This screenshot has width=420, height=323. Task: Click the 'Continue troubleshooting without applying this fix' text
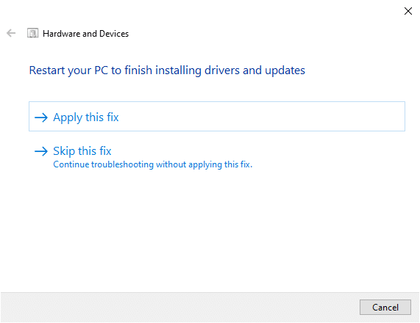[x=153, y=164]
